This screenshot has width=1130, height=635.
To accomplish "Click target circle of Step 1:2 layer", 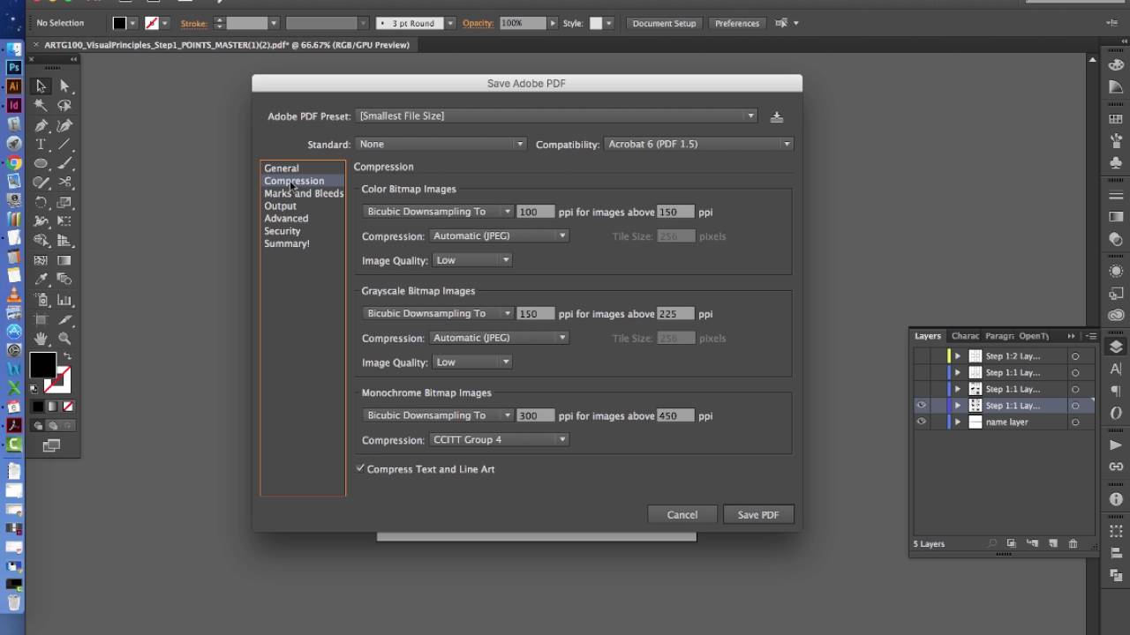I will click(1075, 356).
